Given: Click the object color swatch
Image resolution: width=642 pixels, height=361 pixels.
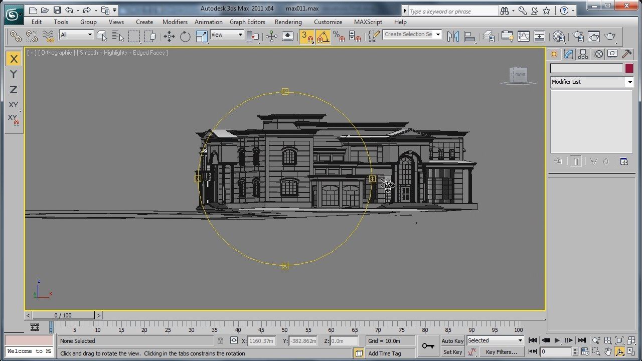Looking at the screenshot, I should coord(629,69).
